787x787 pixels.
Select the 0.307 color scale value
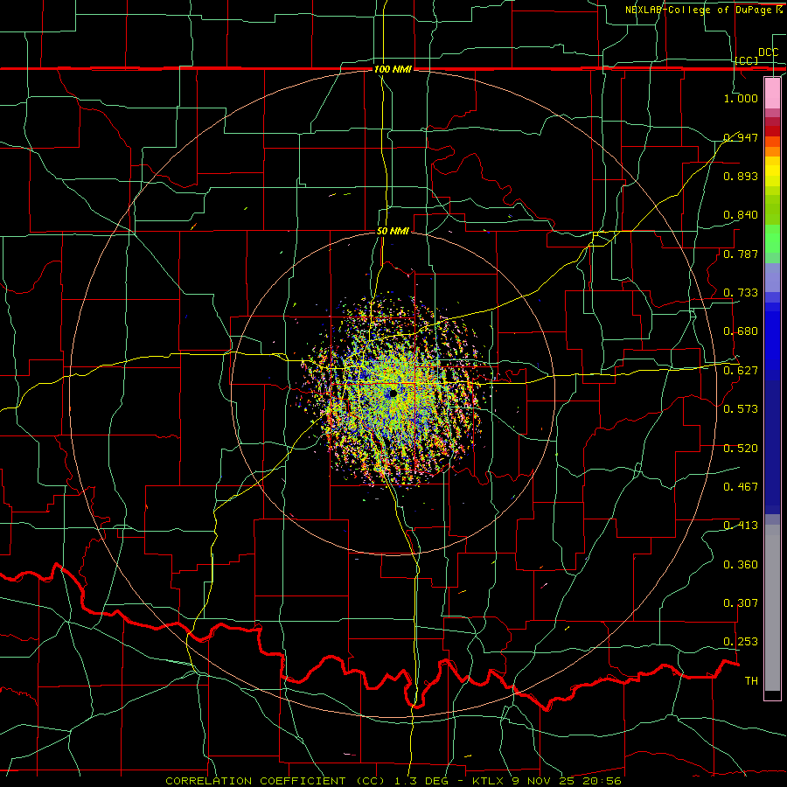click(741, 603)
